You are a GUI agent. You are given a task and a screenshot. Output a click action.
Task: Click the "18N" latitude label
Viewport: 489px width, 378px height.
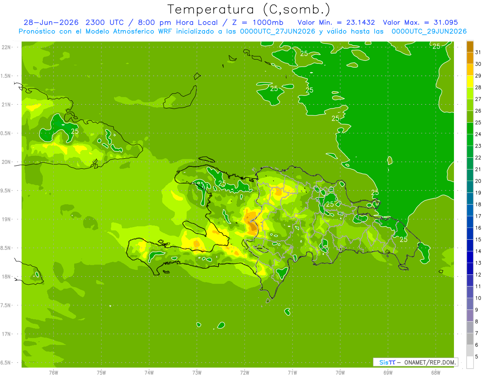click(7, 276)
